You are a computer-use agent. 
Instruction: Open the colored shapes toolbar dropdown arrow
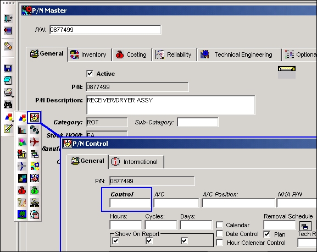13,121
